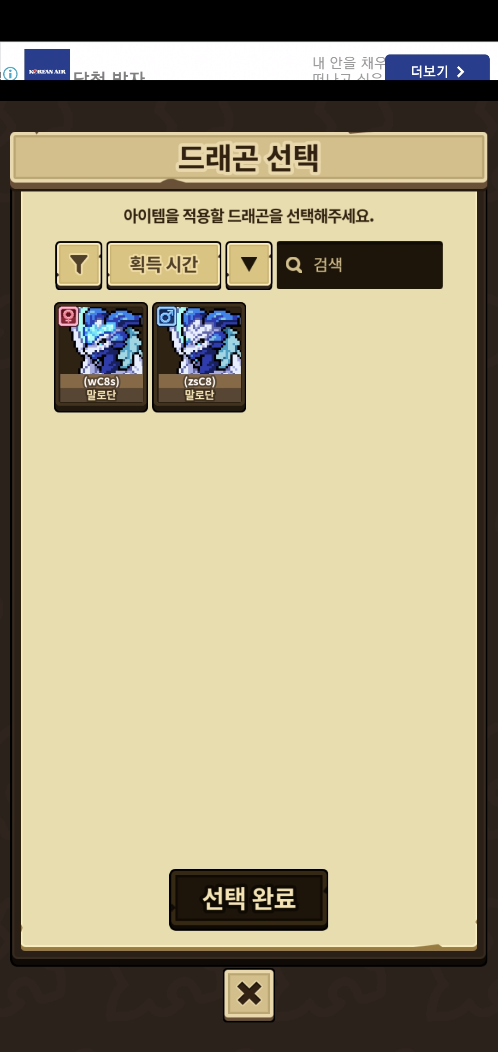The width and height of the screenshot is (498, 1052).
Task: Click the (wC8s) name label
Action: pyautogui.click(x=101, y=382)
